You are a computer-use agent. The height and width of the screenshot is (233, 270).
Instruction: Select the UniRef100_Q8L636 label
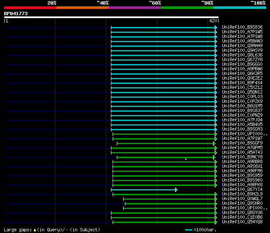click(x=242, y=55)
